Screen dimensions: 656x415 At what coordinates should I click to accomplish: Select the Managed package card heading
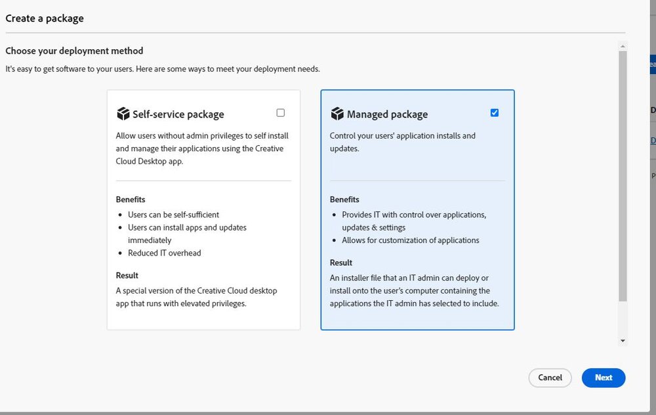(388, 114)
